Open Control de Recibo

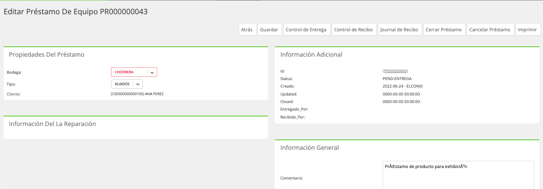[354, 30]
